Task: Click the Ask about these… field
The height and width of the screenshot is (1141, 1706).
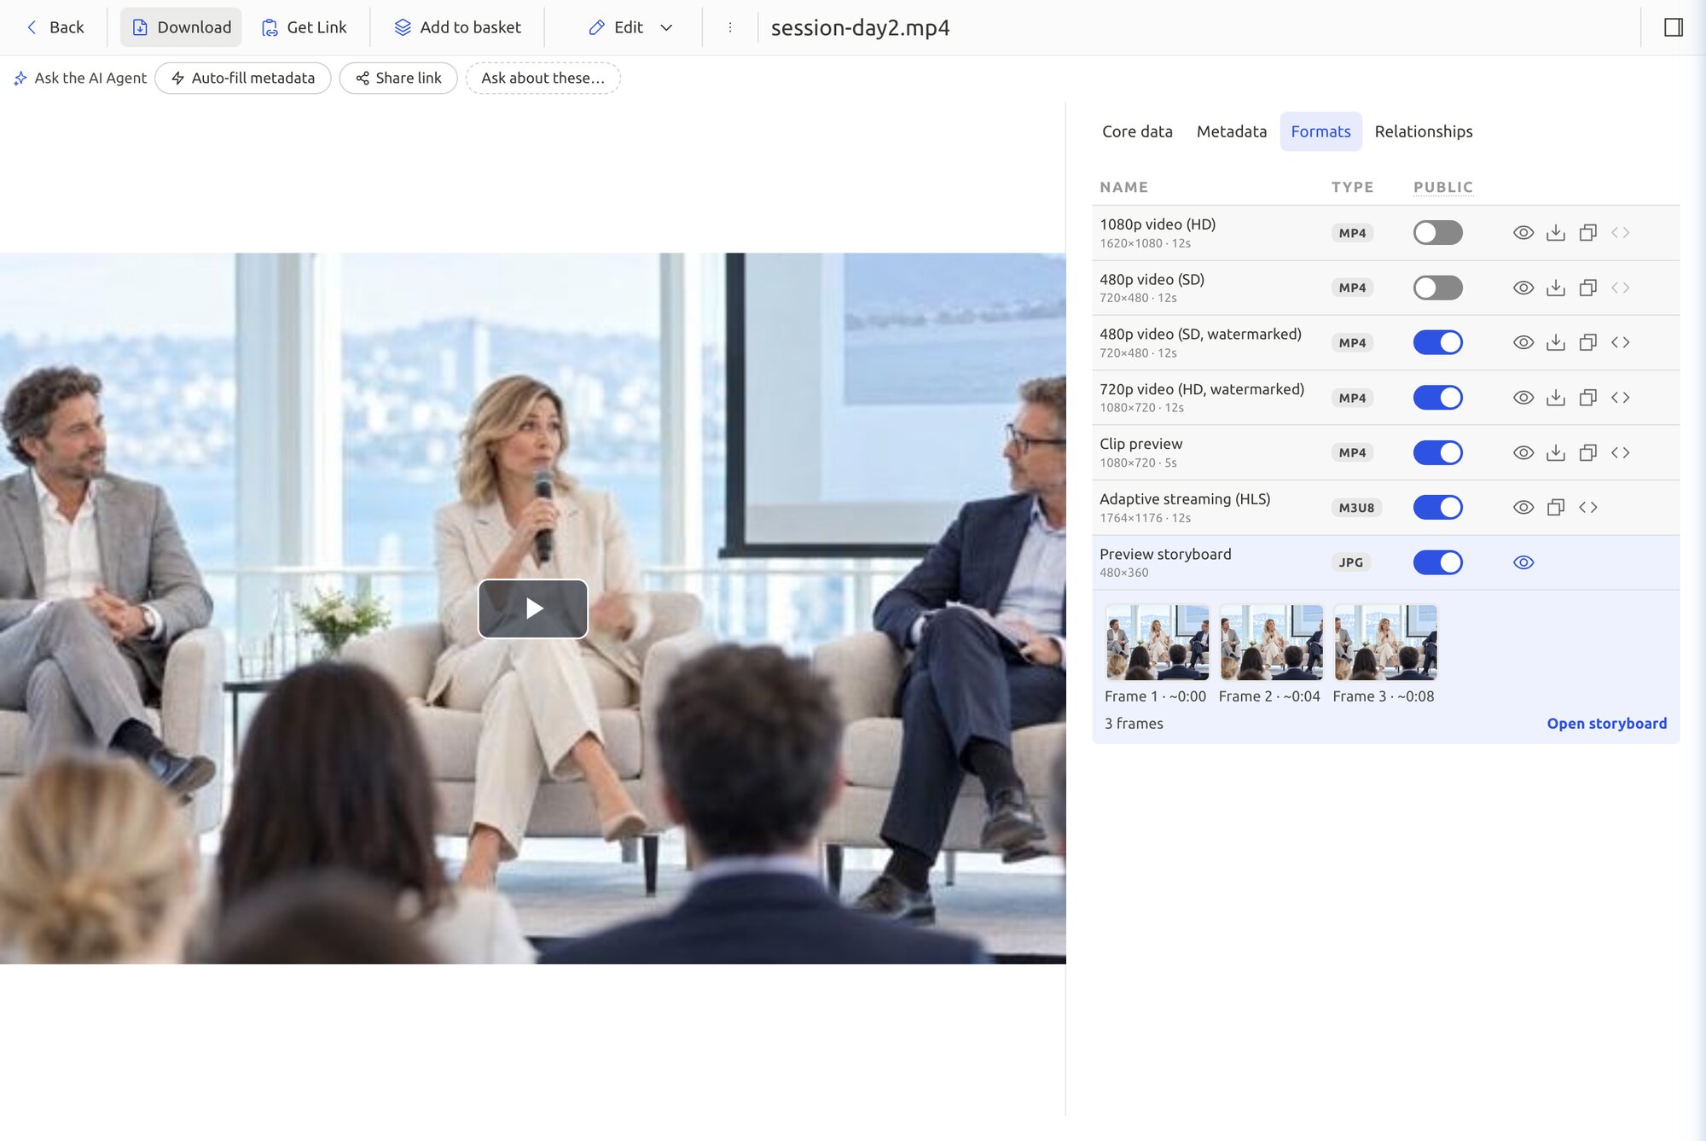Action: 543,78
